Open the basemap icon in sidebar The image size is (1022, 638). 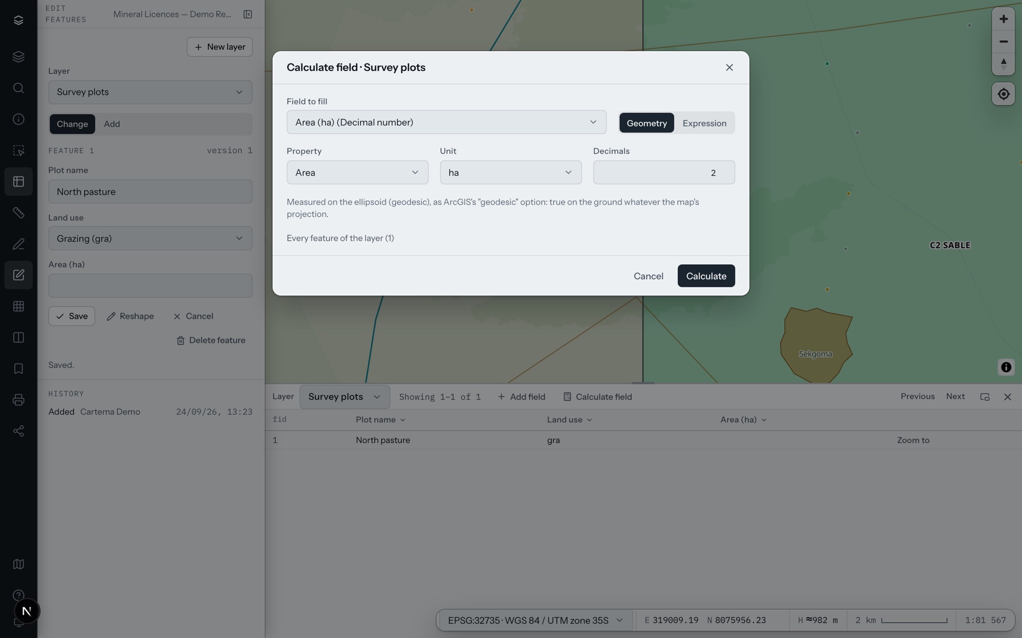click(x=18, y=564)
